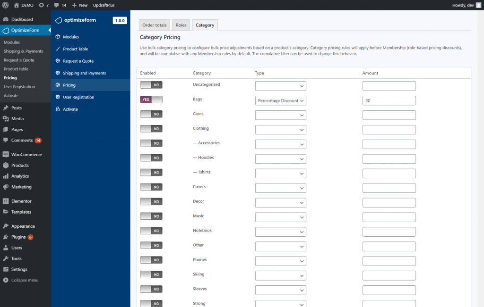
Task: Open the Type dropdown for Uncategorized
Action: point(281,86)
